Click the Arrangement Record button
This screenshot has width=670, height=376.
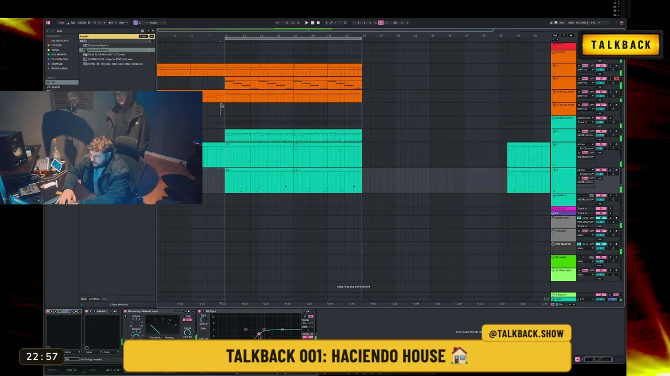point(318,22)
